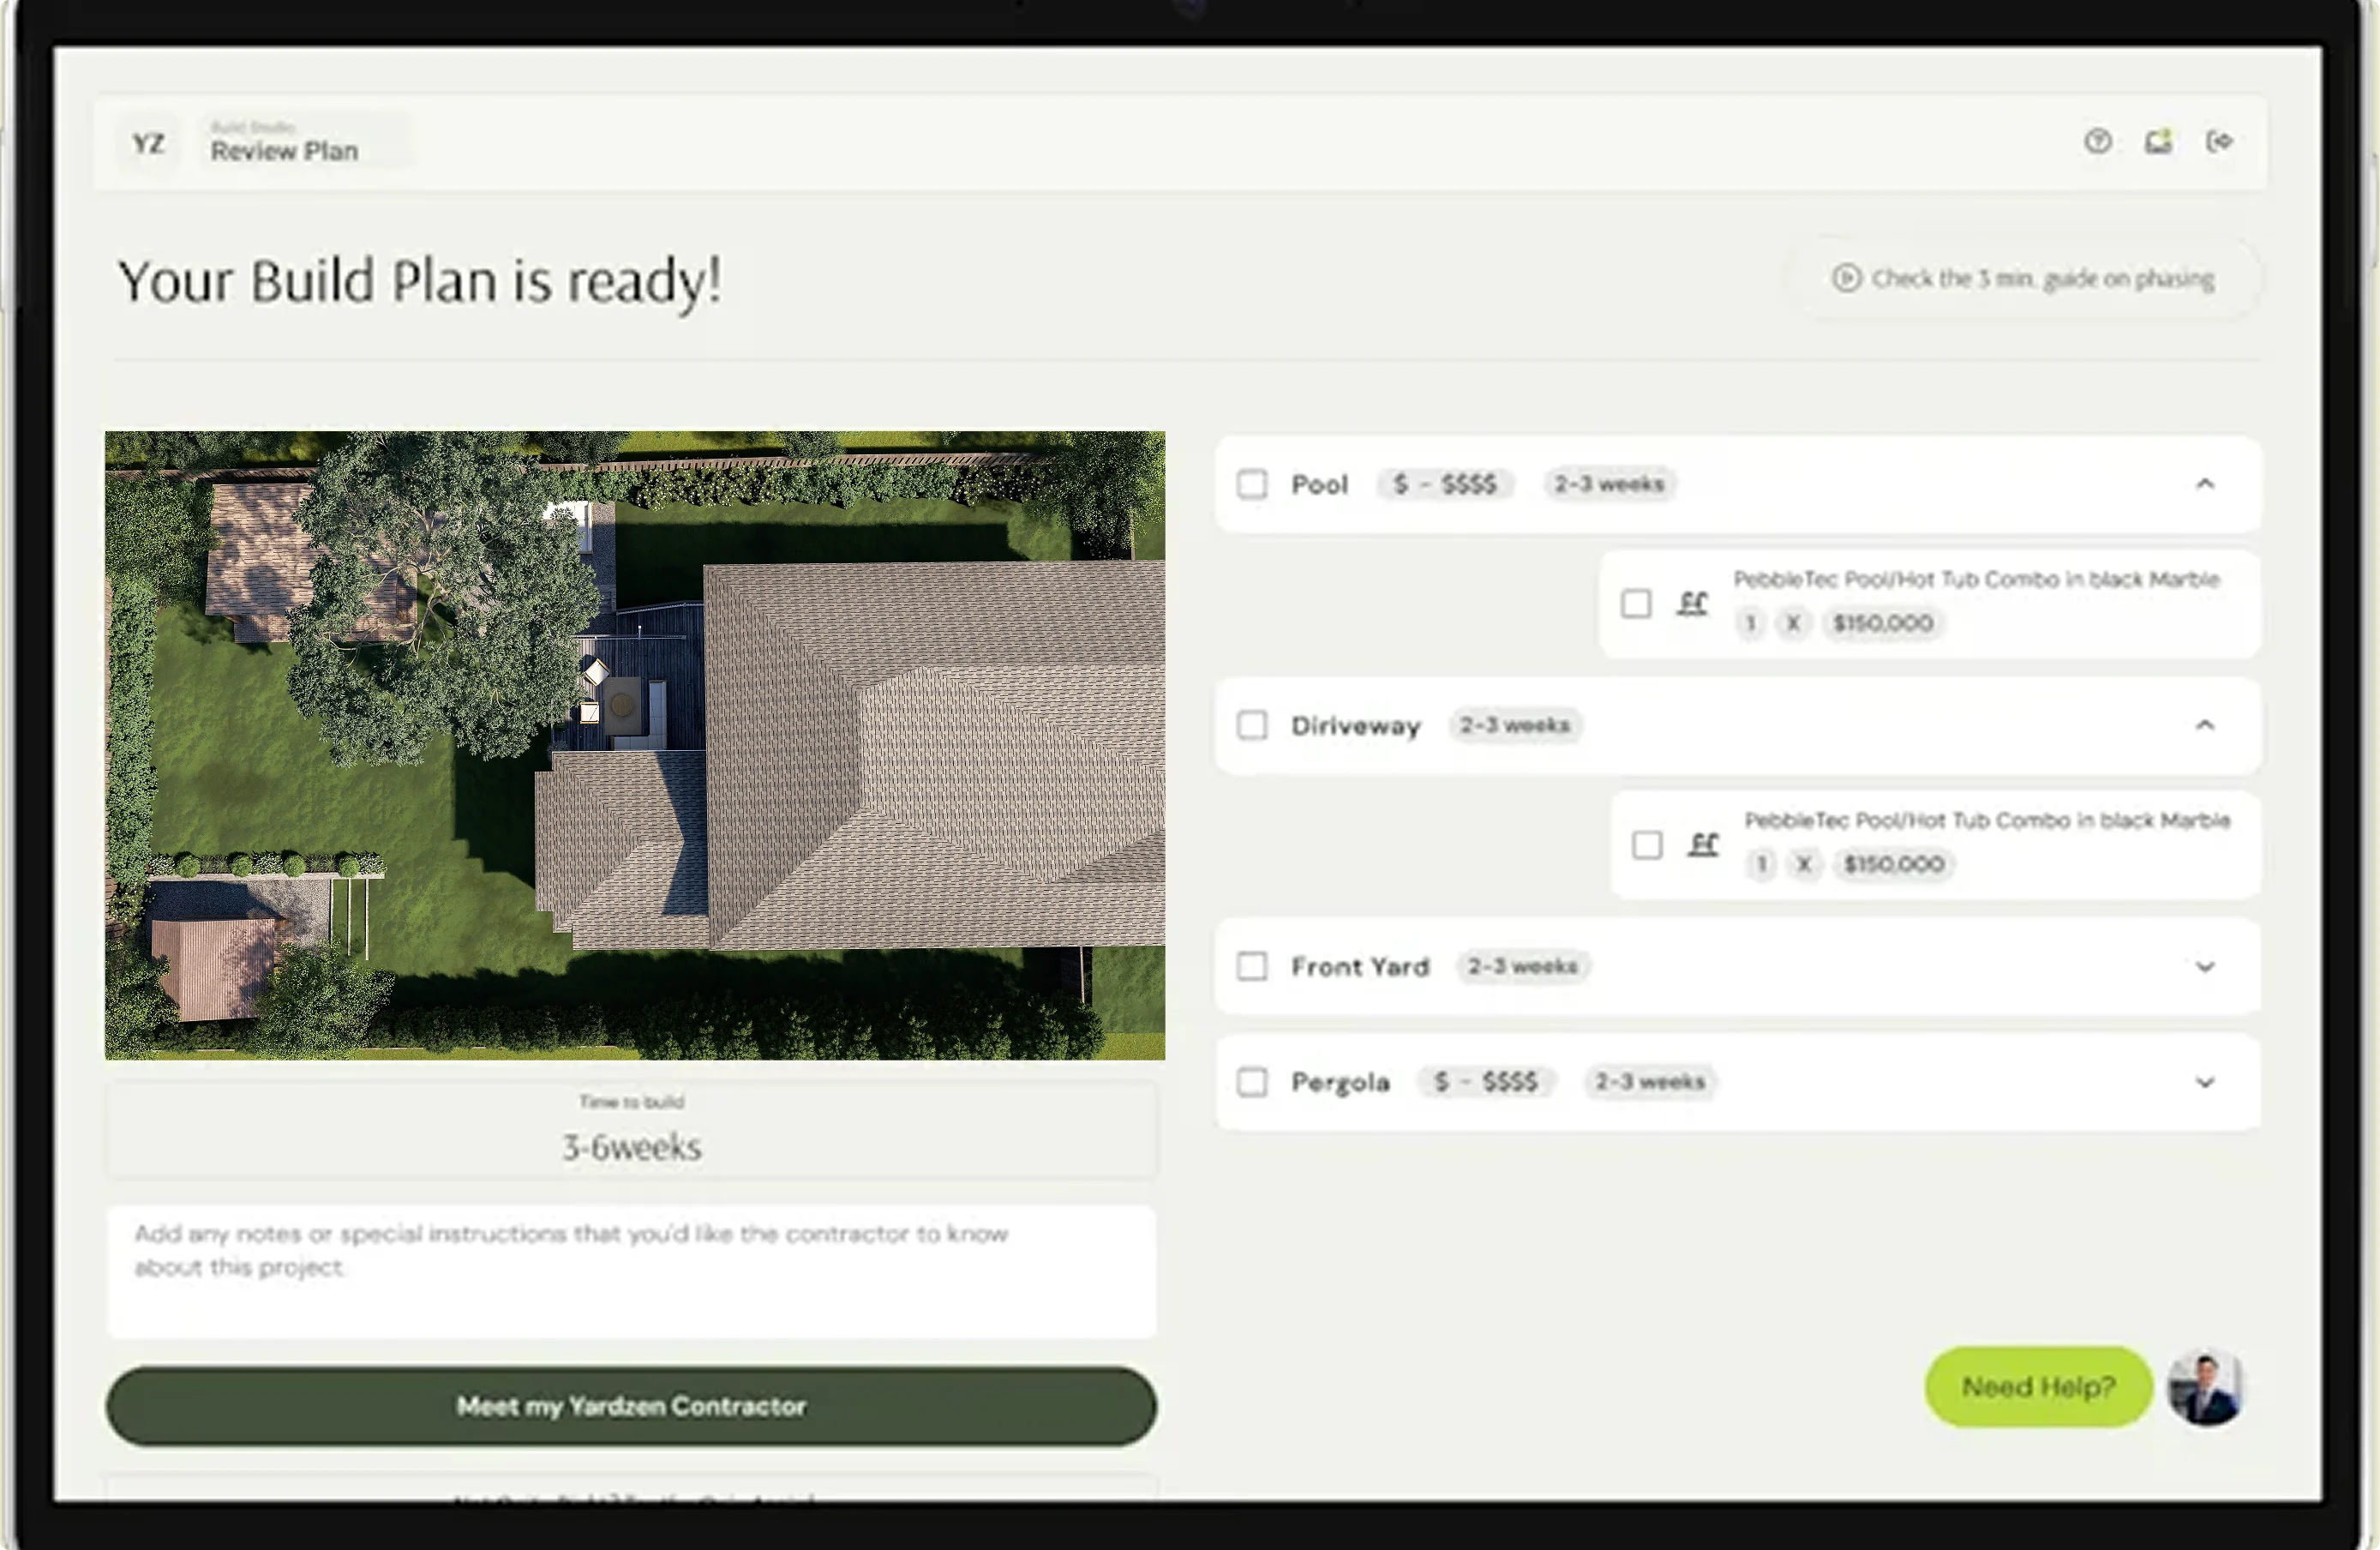Click quantity 1 badge under Pool item
Viewport: 2380px width, 1550px height.
coord(1750,623)
